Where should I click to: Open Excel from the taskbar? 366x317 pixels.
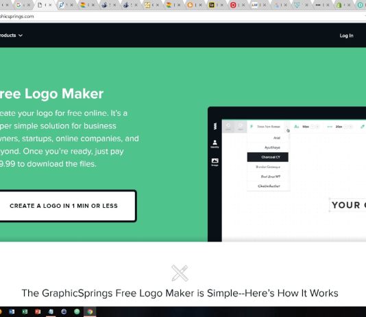(25, 312)
